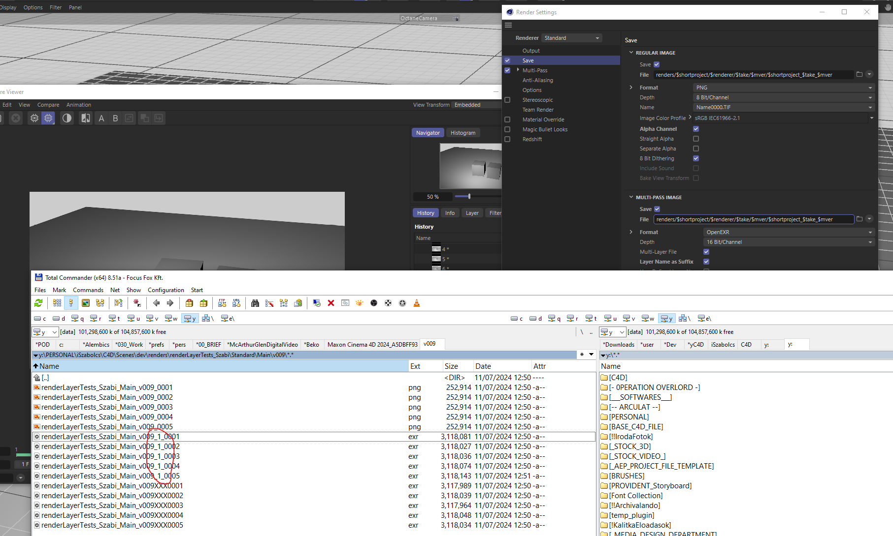Viewport: 893px width, 536px height.
Task: Select left-panel drive y button
Action: (190, 318)
